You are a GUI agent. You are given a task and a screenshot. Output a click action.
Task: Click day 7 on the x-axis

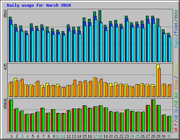tap(43, 136)
